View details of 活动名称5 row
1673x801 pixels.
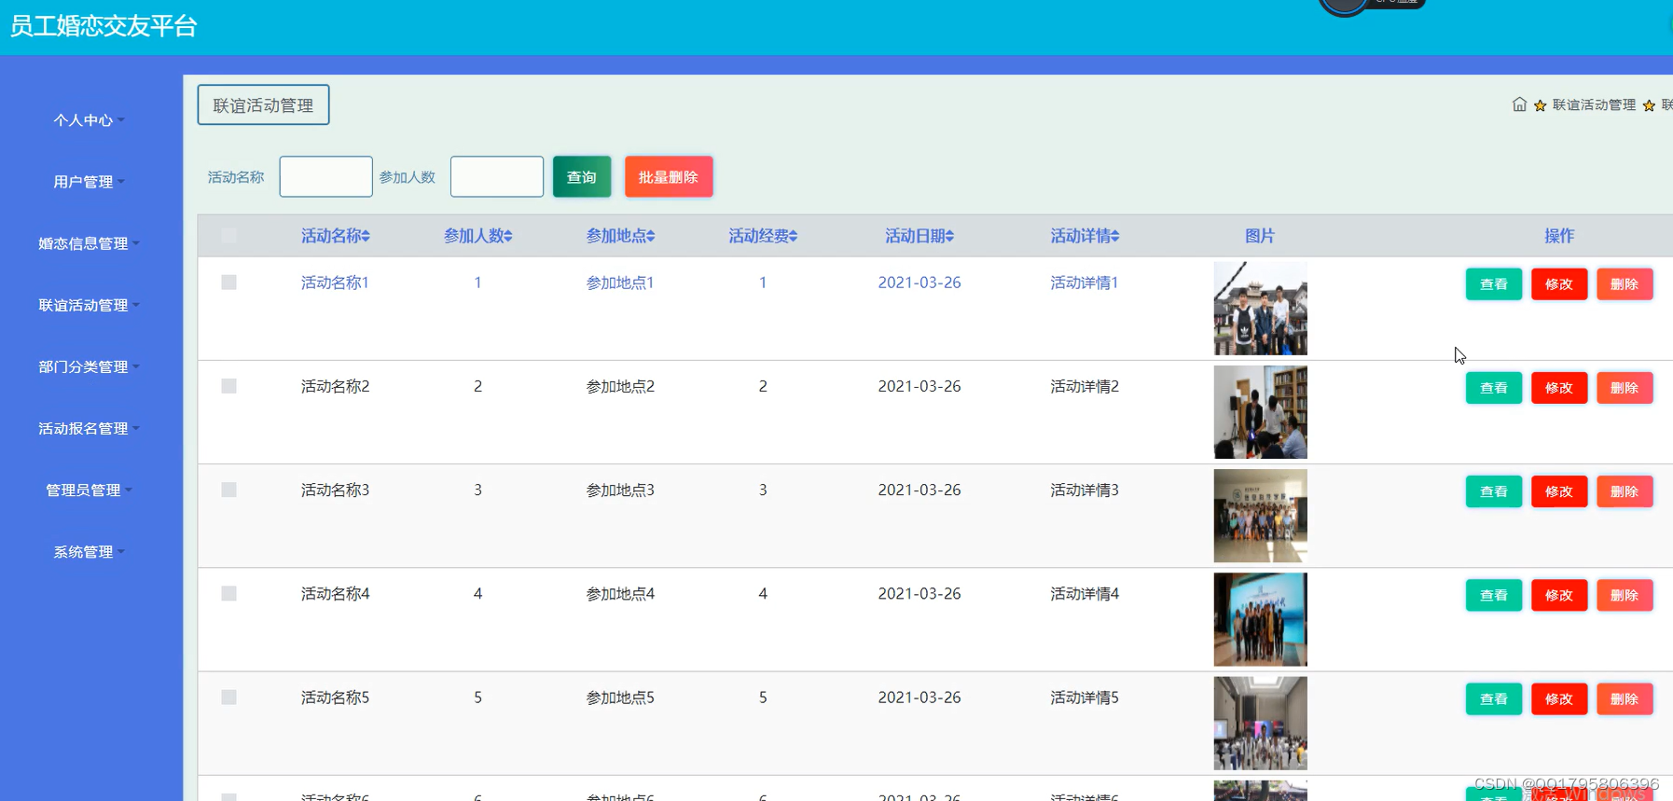1494,699
